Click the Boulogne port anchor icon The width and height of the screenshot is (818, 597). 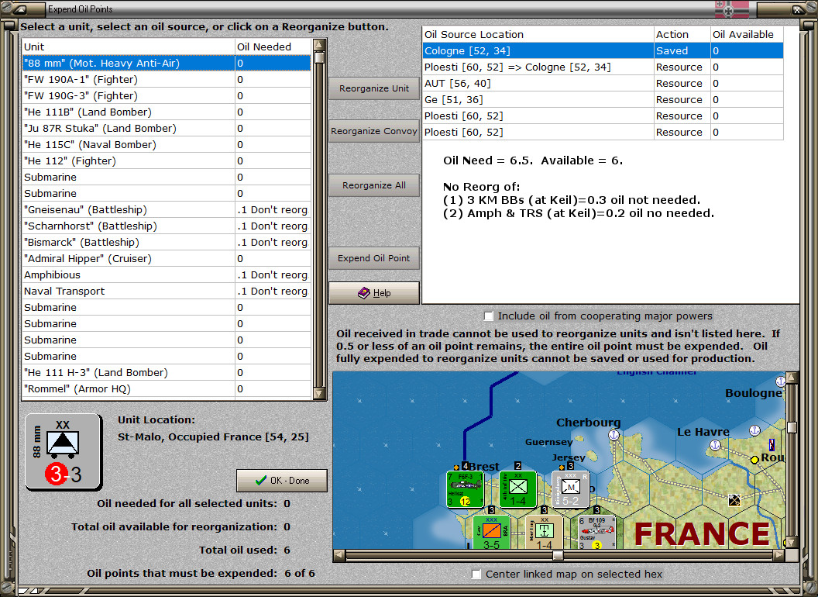[781, 381]
